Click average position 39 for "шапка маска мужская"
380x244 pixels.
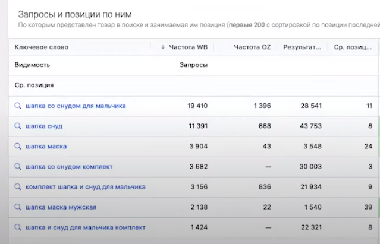click(368, 207)
